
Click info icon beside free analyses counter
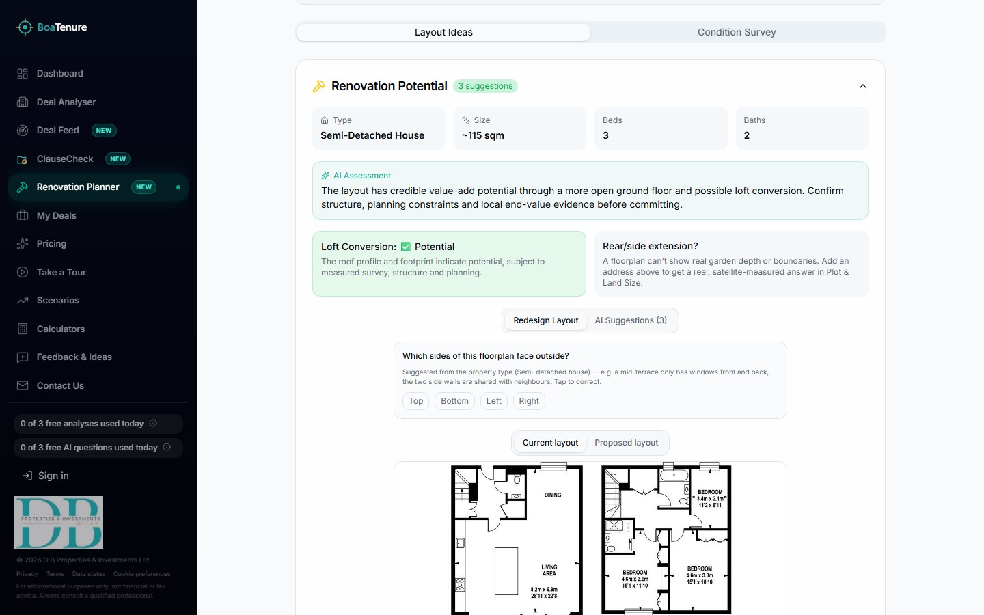click(x=153, y=423)
